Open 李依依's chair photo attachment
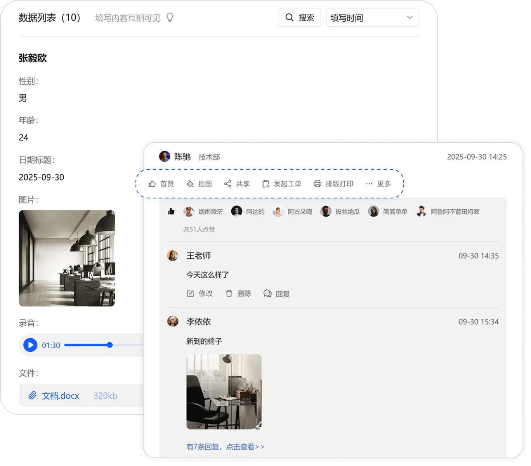This screenshot has height=466, width=531. click(x=224, y=392)
